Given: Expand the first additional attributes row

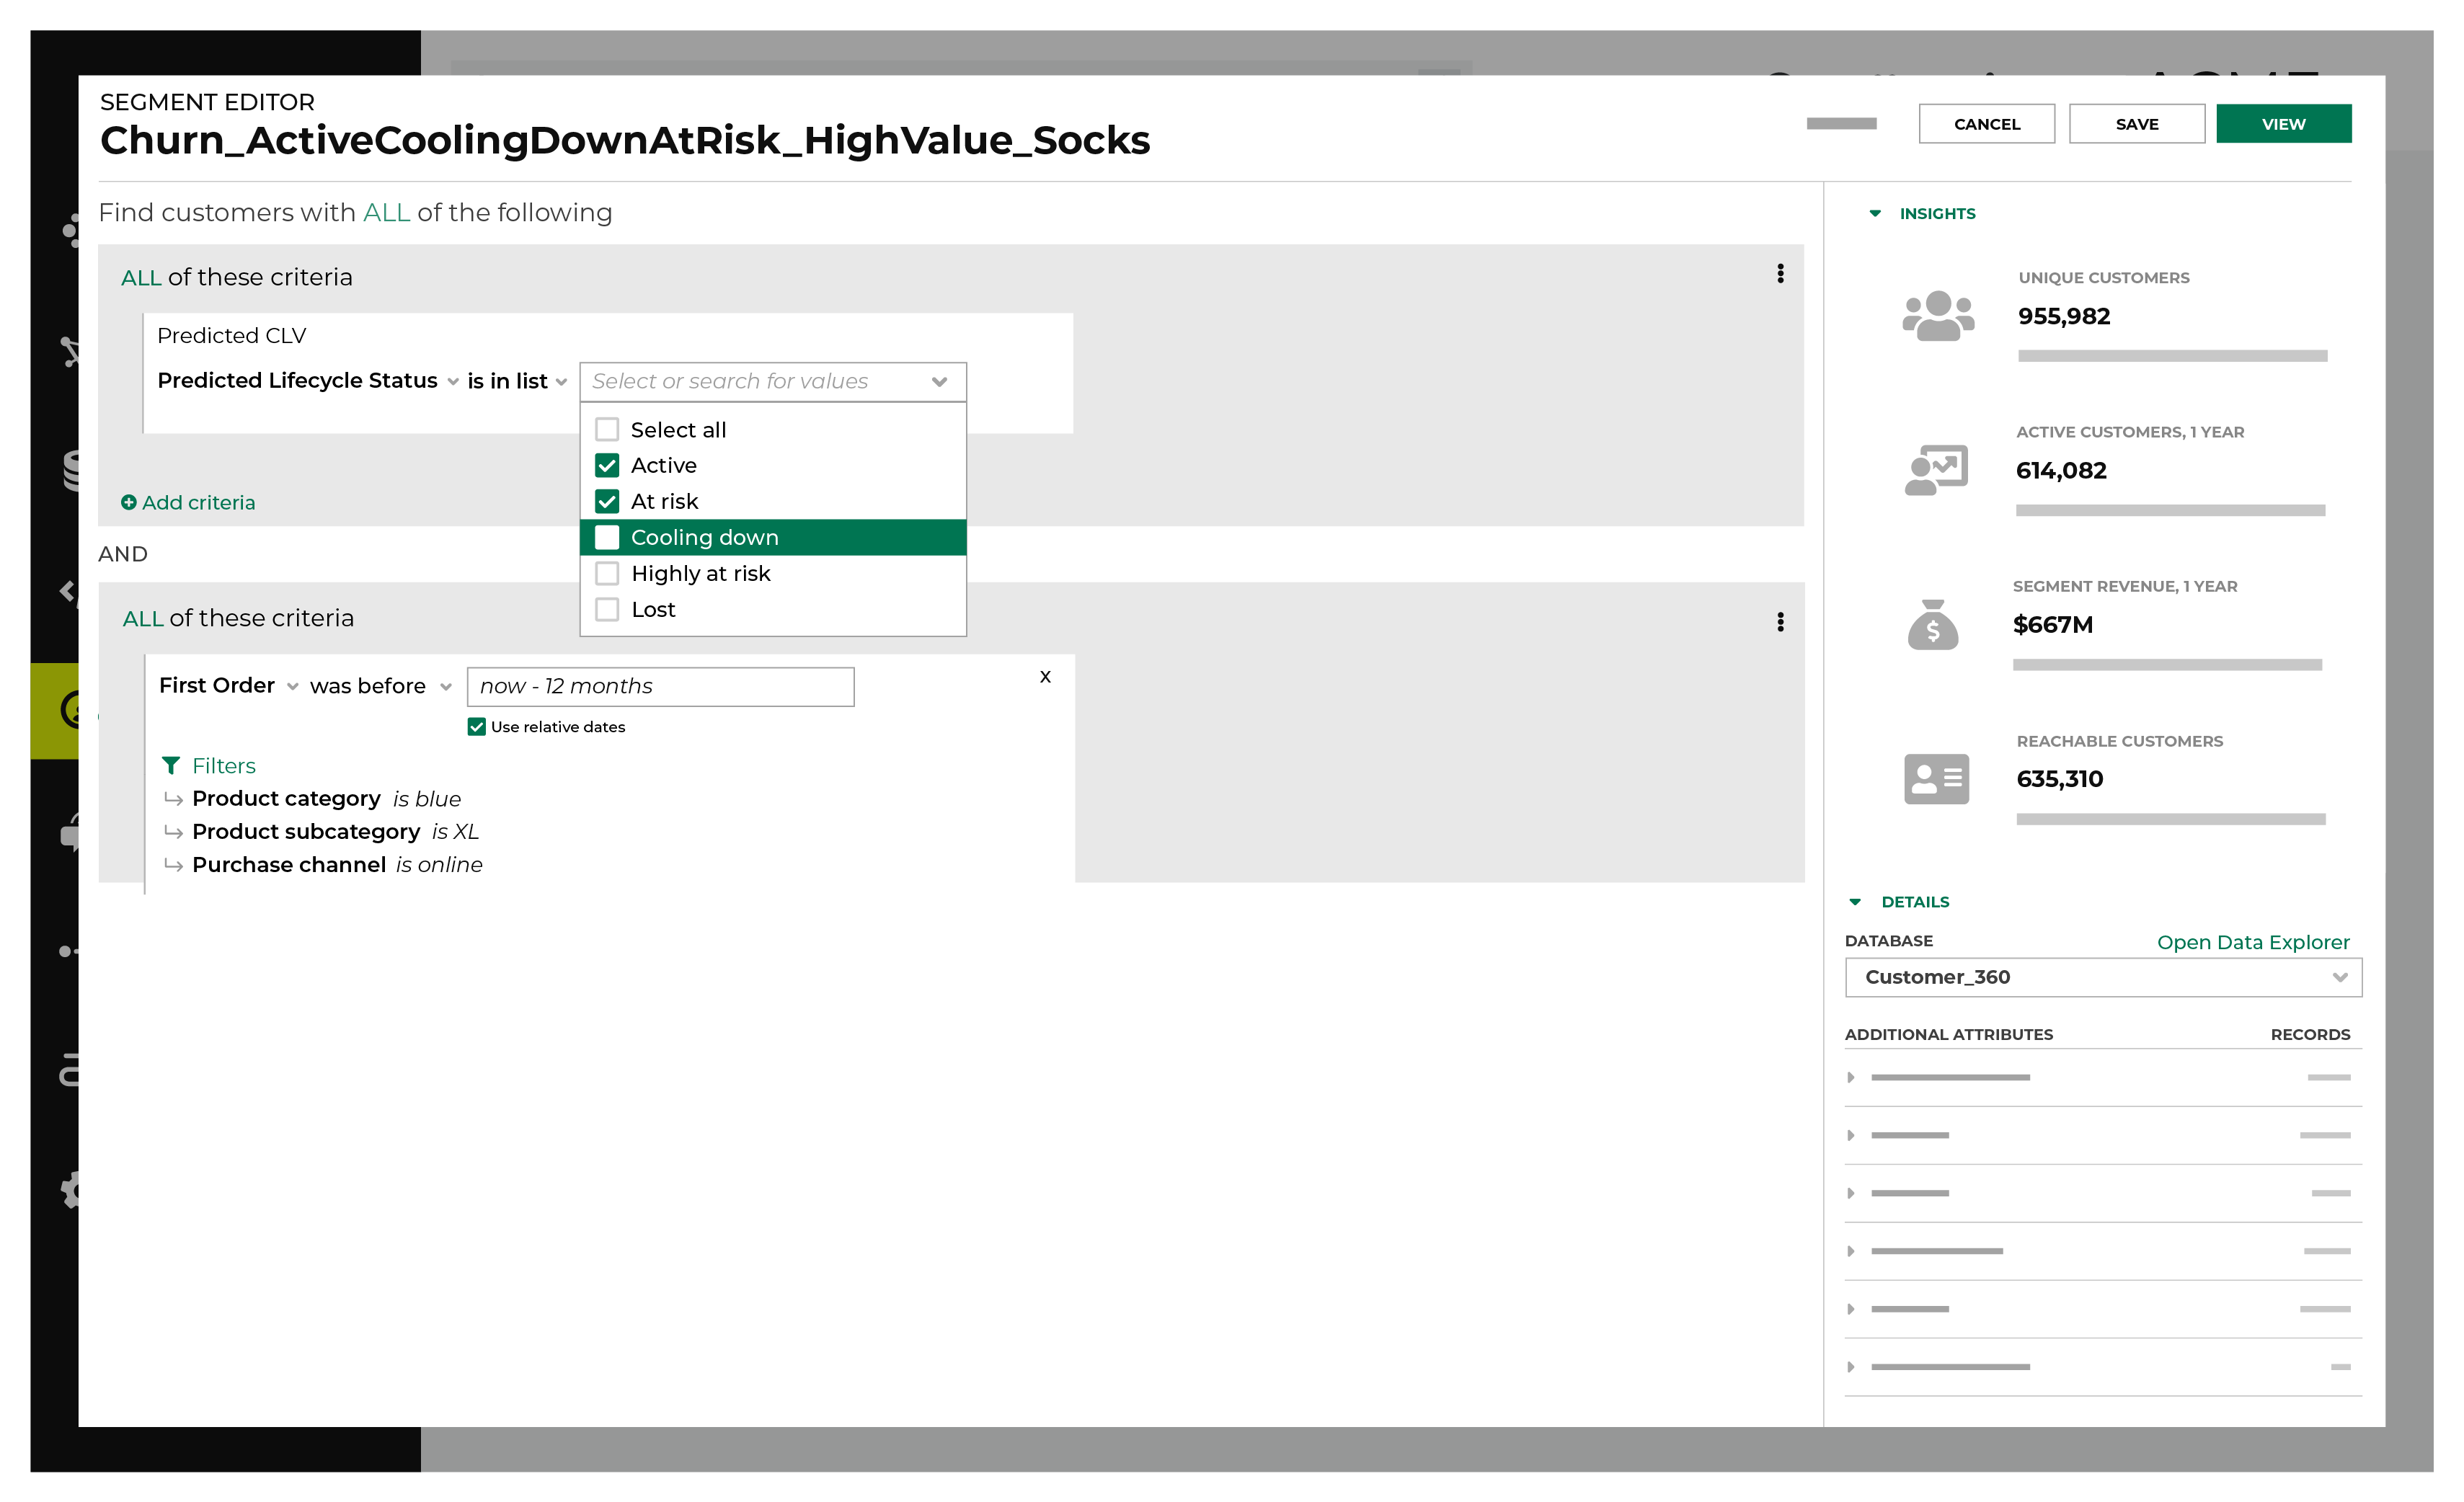Looking at the screenshot, I should pyautogui.click(x=1851, y=1077).
